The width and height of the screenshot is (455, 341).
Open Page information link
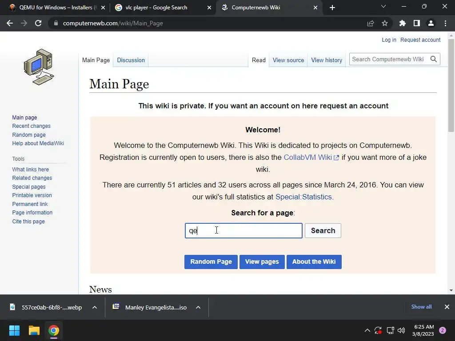pyautogui.click(x=32, y=213)
